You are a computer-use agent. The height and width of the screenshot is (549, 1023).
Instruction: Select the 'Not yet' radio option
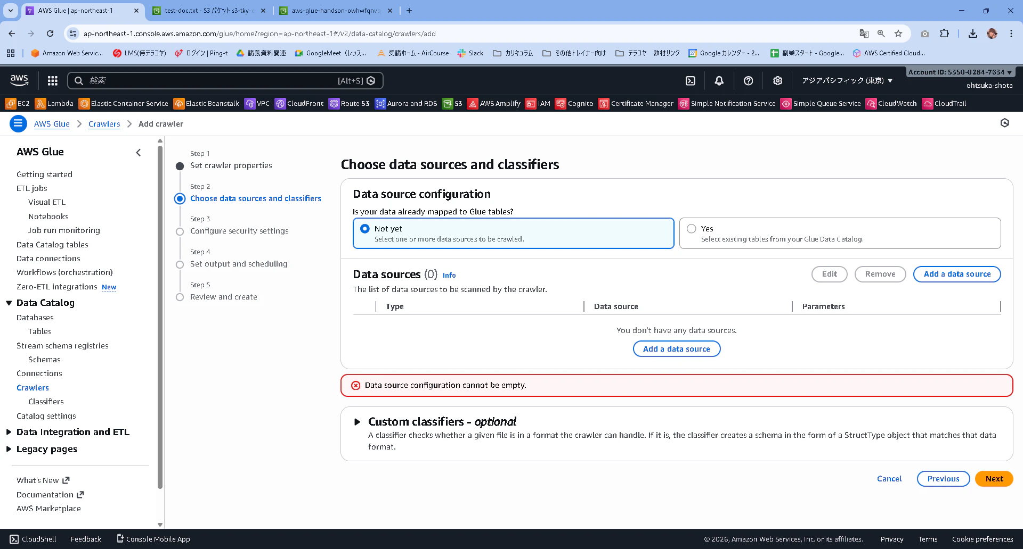[365, 229]
